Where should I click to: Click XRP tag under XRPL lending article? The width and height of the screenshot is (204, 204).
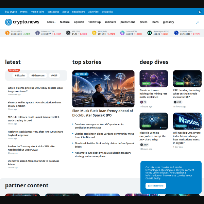(x=178, y=102)
